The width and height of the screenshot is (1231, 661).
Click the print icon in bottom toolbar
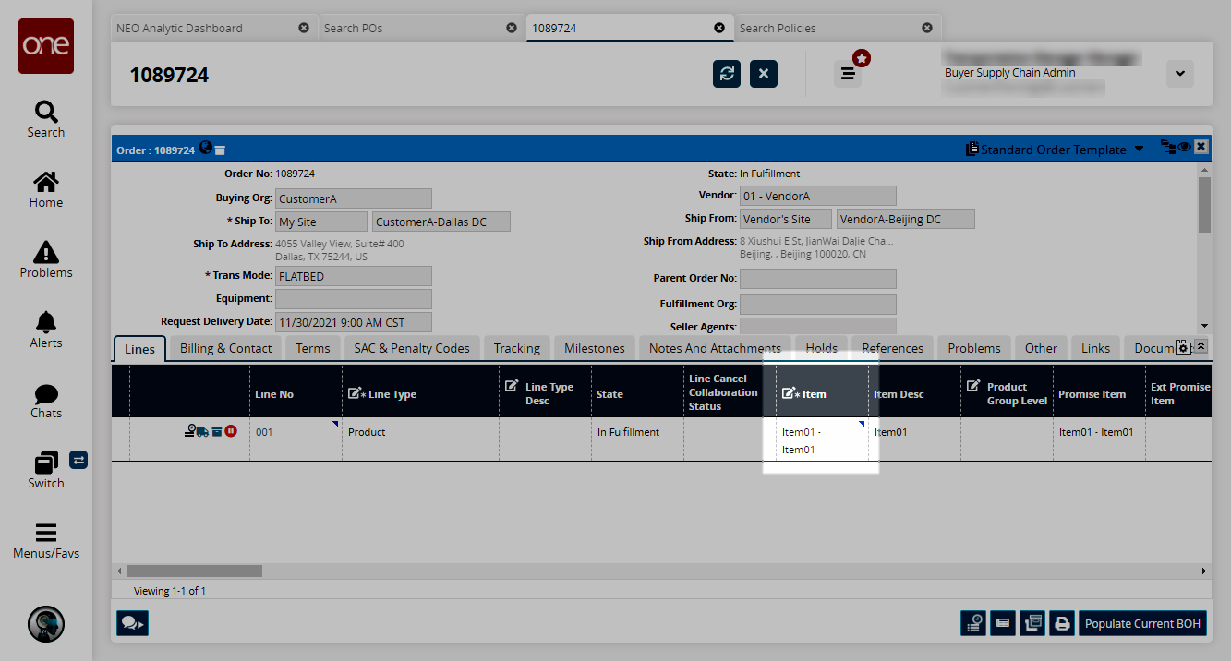[x=1062, y=624]
